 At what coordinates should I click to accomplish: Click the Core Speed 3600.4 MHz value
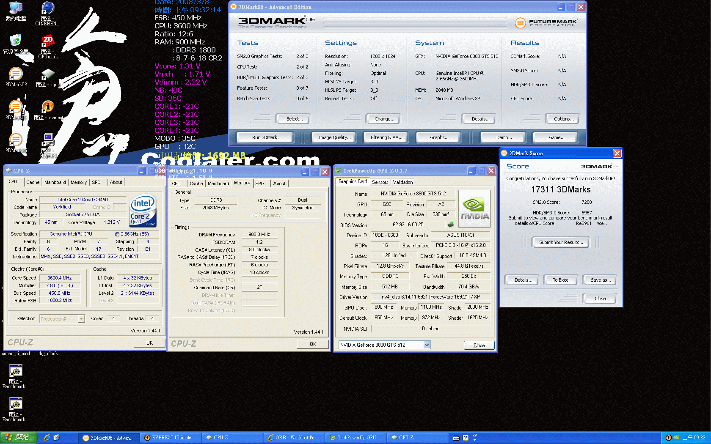pos(60,278)
